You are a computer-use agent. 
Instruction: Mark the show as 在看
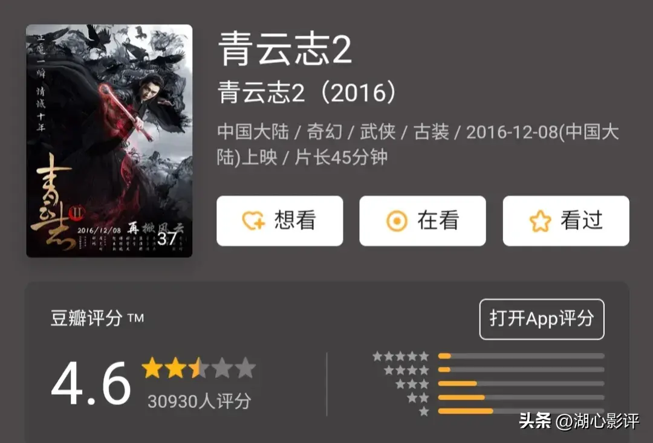point(423,221)
